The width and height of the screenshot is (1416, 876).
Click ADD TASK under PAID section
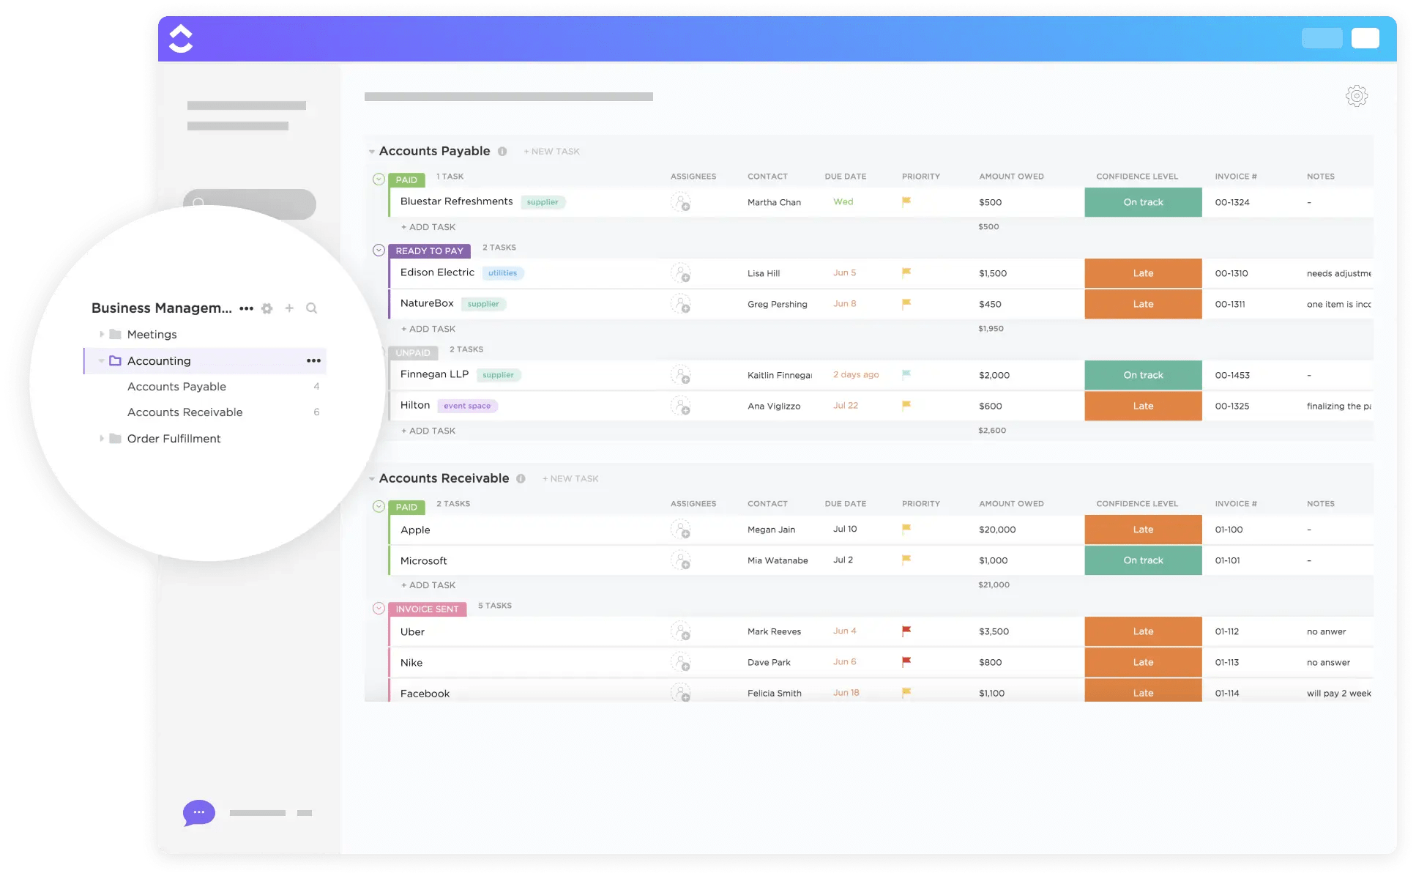click(427, 226)
